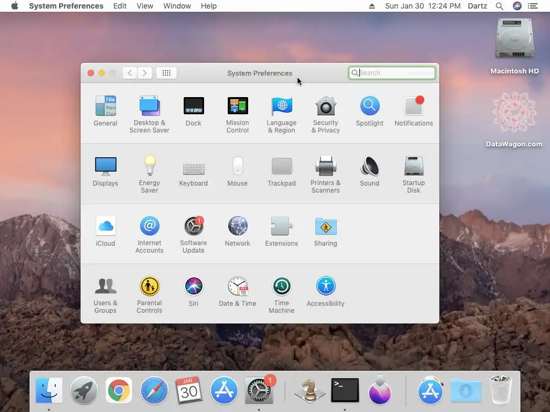Open the first App Store icon in Dock
The image size is (550, 412).
(224, 391)
